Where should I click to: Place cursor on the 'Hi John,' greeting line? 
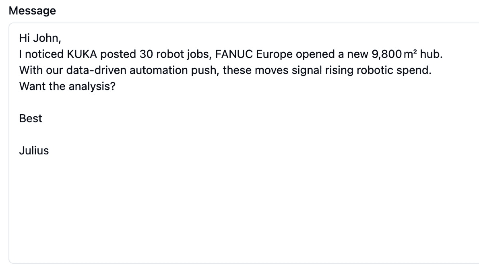[40, 38]
